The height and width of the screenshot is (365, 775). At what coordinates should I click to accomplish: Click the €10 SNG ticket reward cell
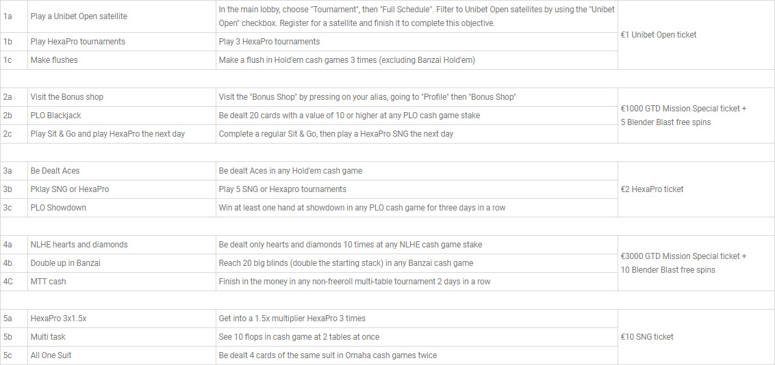[x=696, y=337]
